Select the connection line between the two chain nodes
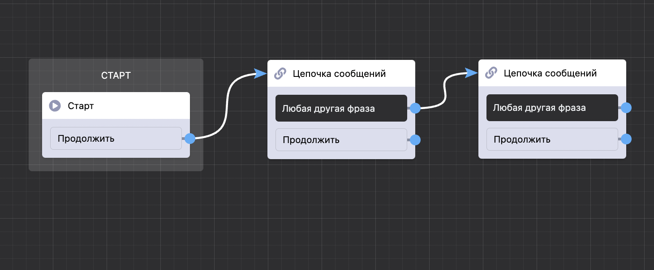This screenshot has height=270, width=654. pos(444,92)
